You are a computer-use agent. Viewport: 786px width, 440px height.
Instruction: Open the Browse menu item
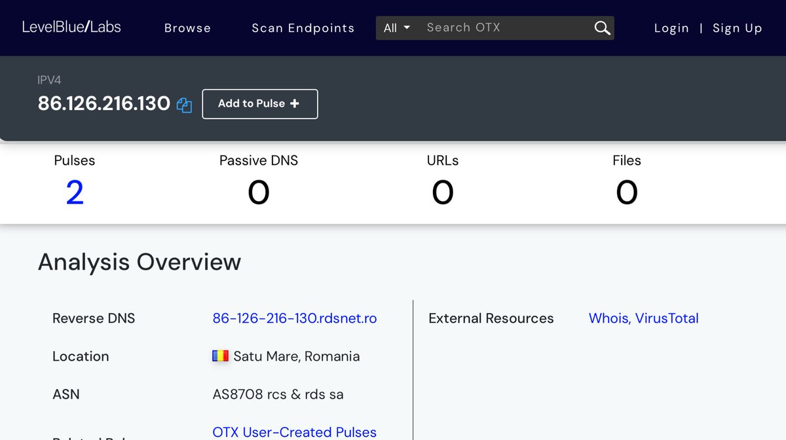click(187, 28)
